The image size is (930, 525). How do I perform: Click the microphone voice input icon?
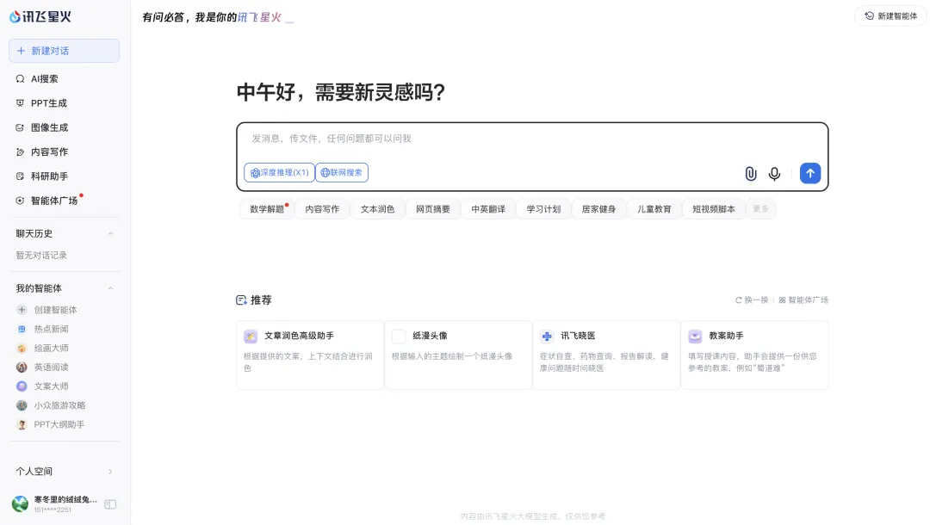[x=775, y=174]
